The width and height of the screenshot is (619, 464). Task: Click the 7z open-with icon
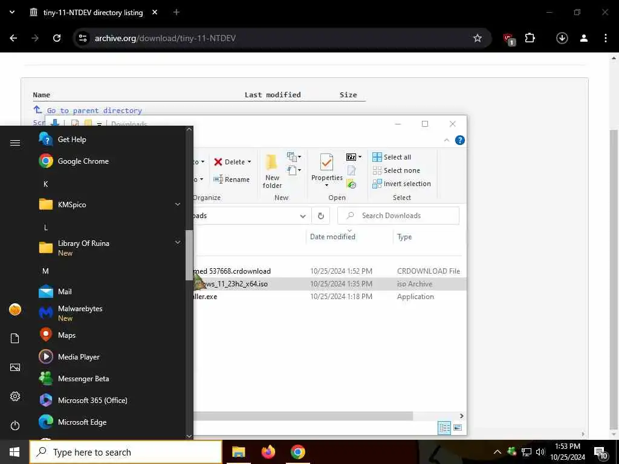click(351, 157)
